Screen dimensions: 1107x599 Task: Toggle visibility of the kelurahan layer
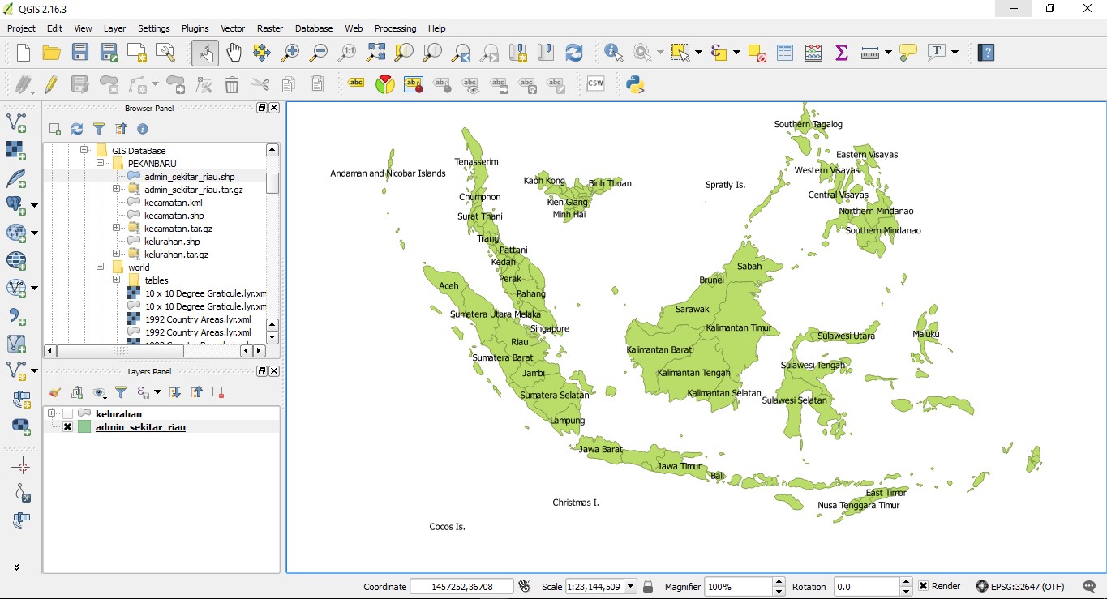67,413
